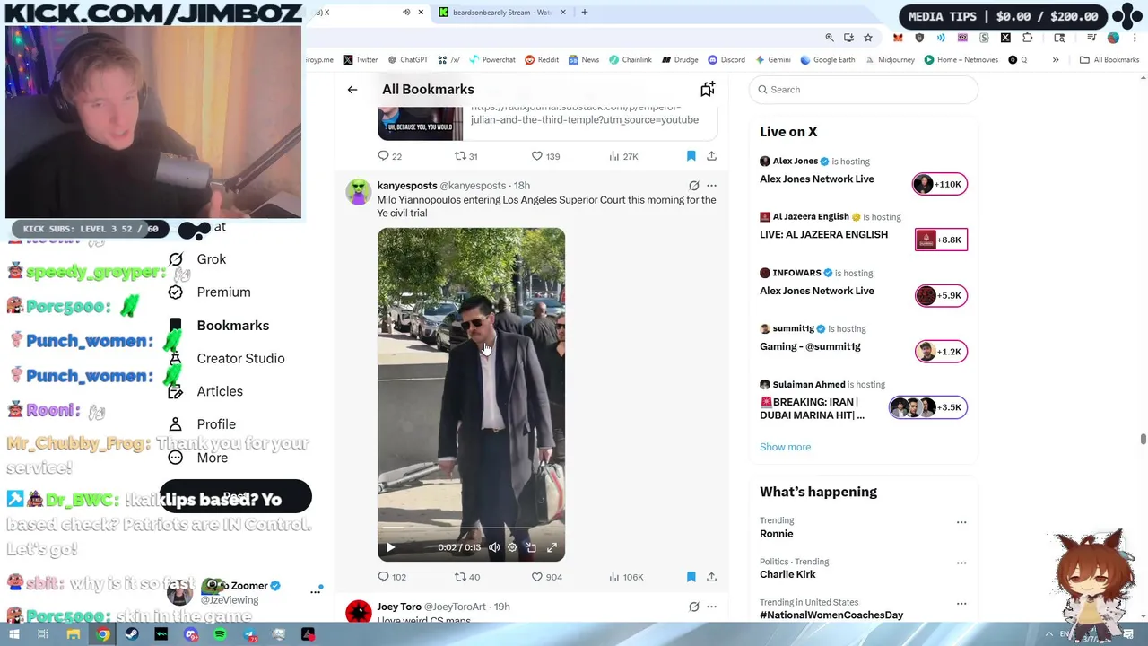Open more options on Joey Toro post
This screenshot has width=1148, height=646.
click(x=711, y=607)
